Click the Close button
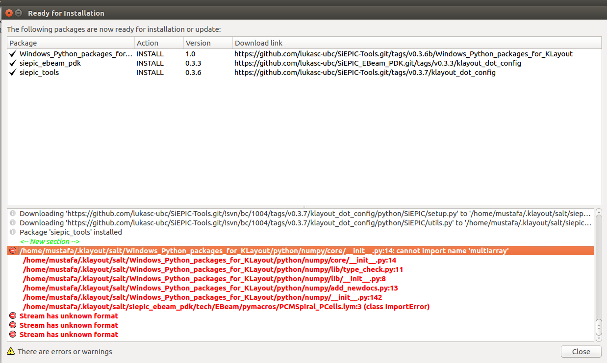This screenshot has height=363, width=607. (581, 351)
